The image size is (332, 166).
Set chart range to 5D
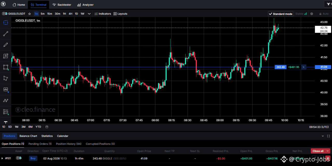click(x=10, y=127)
